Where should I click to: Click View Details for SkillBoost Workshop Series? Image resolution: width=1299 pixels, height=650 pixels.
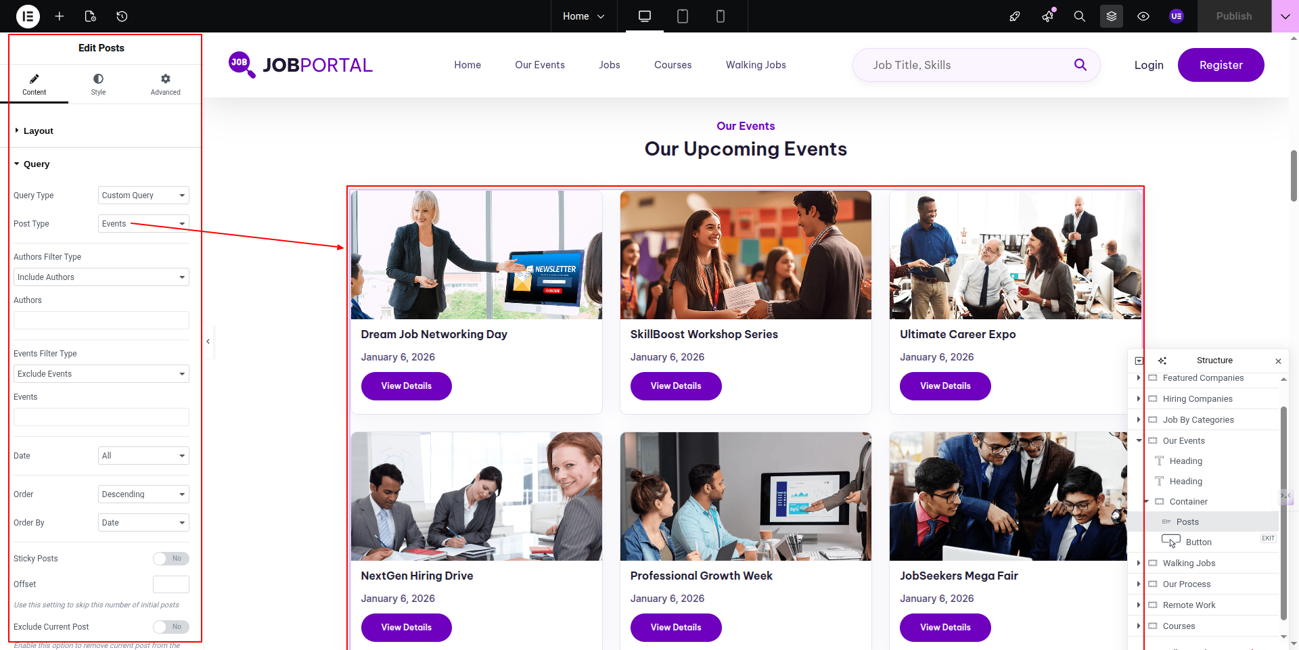coord(675,386)
